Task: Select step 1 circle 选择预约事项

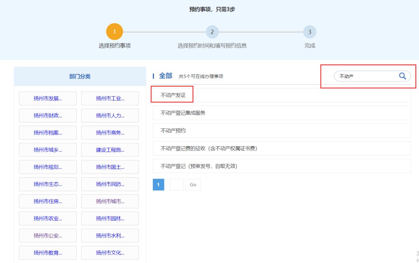Action: [x=114, y=32]
